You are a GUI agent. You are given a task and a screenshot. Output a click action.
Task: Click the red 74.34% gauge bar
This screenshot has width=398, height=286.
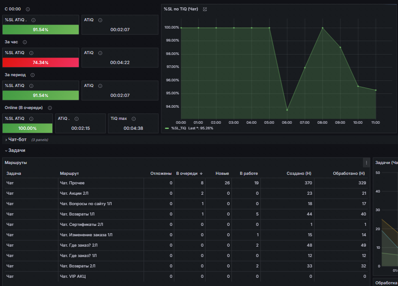click(x=41, y=62)
